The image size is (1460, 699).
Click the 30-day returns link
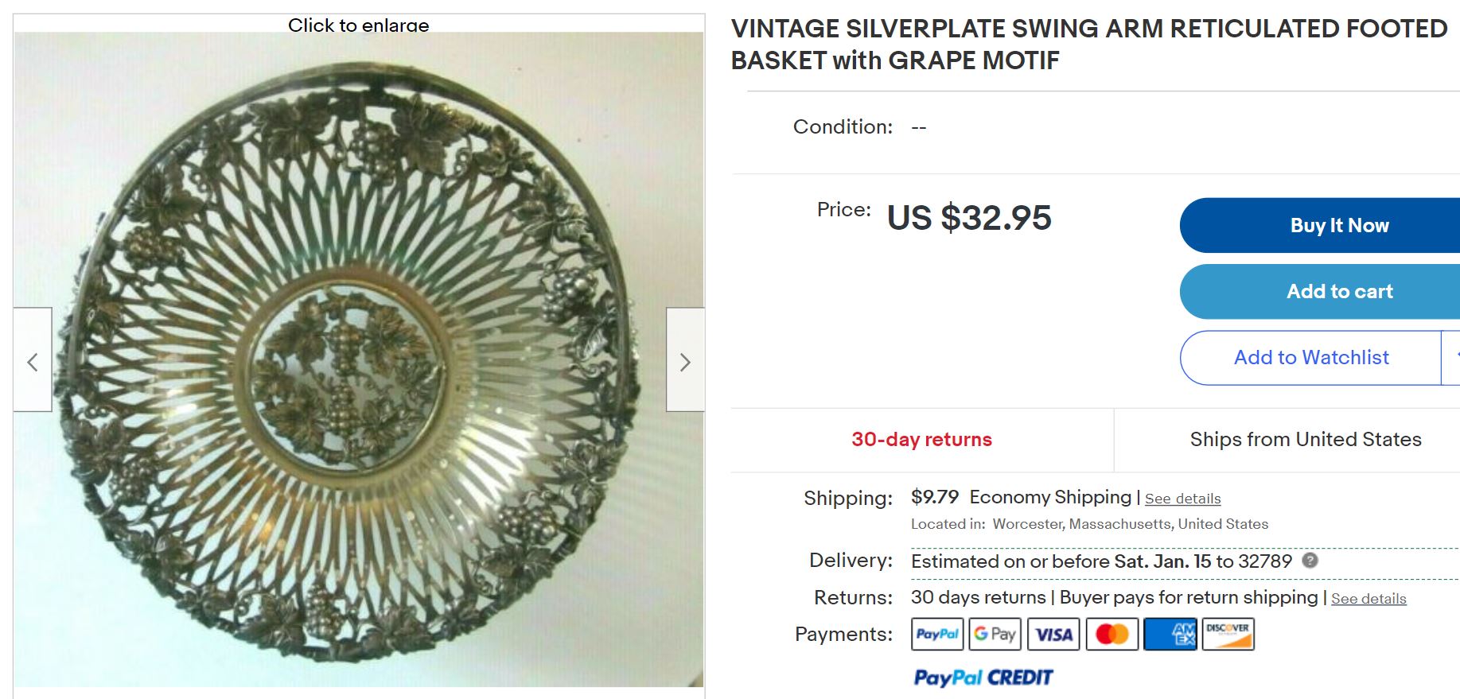click(x=921, y=439)
